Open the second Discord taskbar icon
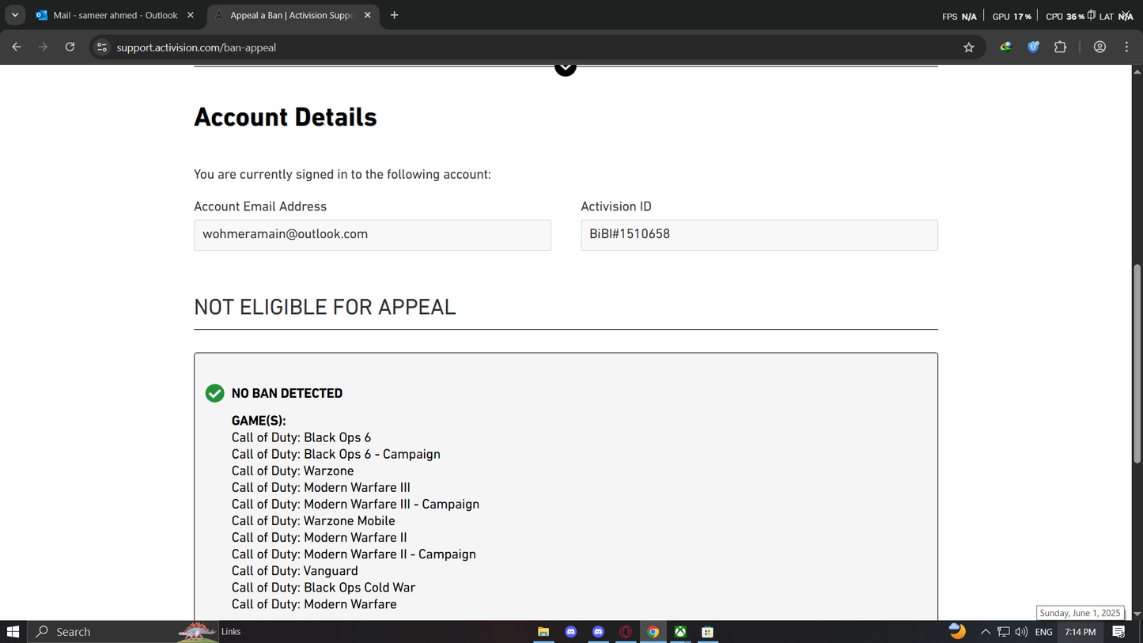 (x=598, y=632)
